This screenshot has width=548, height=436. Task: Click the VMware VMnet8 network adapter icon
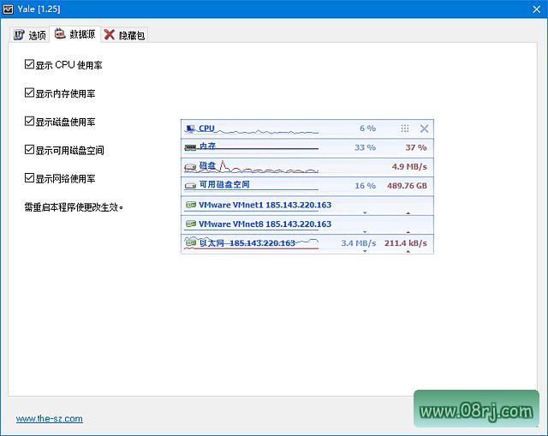(x=190, y=224)
